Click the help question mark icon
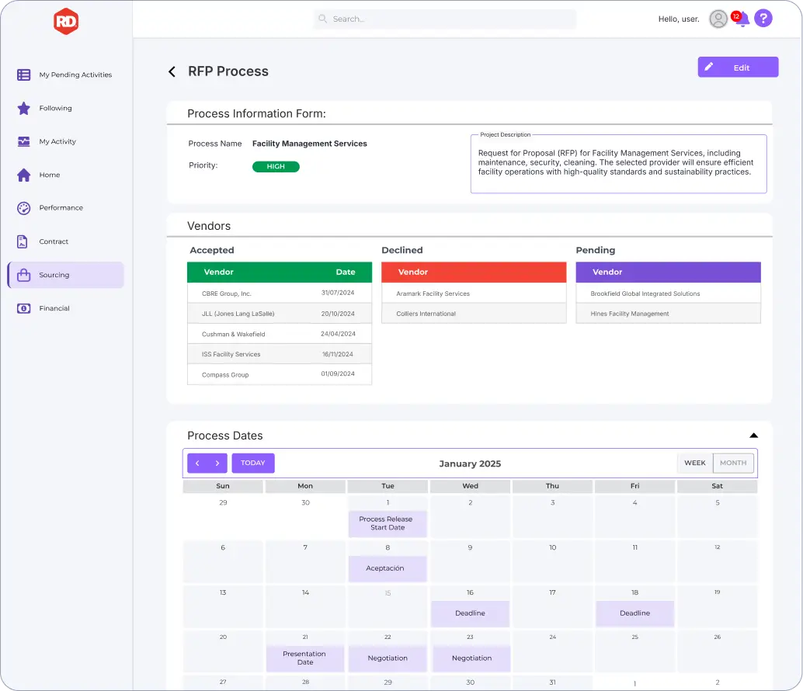Viewport: 803px width, 691px height. point(763,19)
